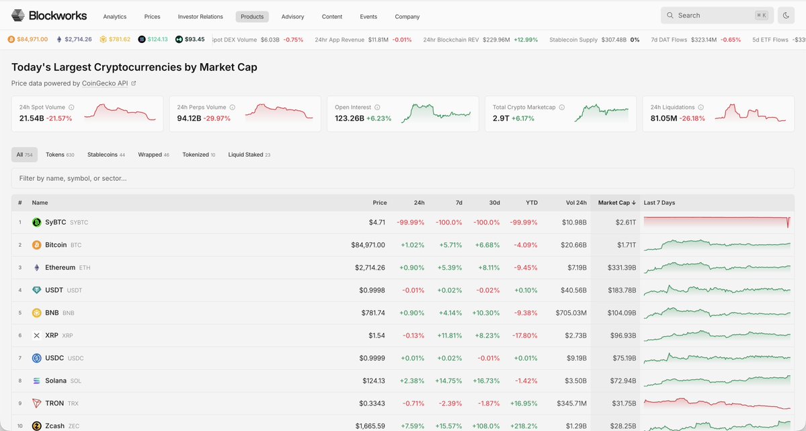806x431 pixels.
Task: Open the Analytics navigation menu
Action: 115,16
